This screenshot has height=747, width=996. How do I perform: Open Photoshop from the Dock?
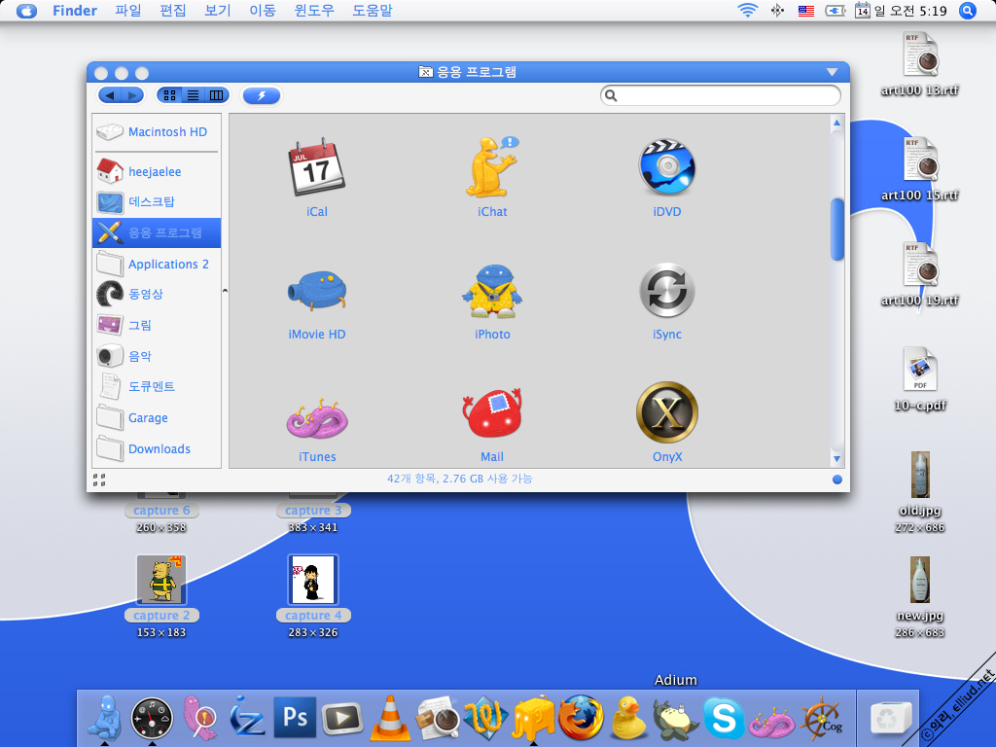click(295, 718)
